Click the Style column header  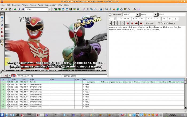pyautogui.click(x=39, y=79)
